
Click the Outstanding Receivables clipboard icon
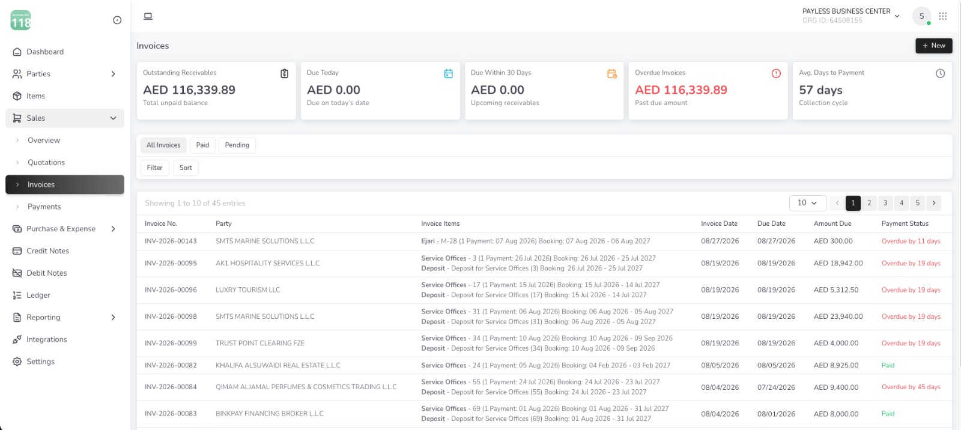(x=284, y=73)
